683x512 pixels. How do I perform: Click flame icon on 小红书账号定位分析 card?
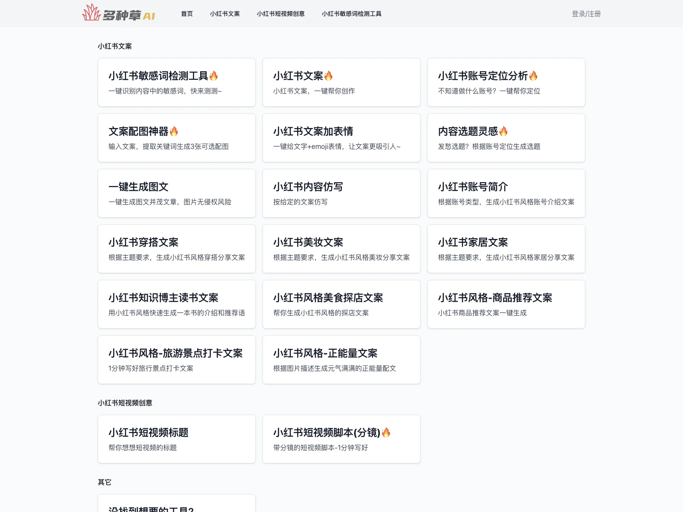pos(533,76)
